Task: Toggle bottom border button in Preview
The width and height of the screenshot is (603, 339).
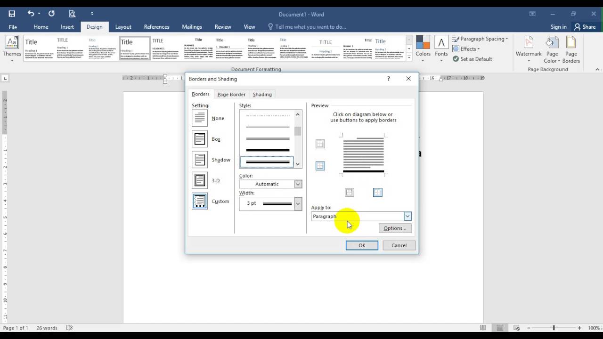Action: click(320, 166)
